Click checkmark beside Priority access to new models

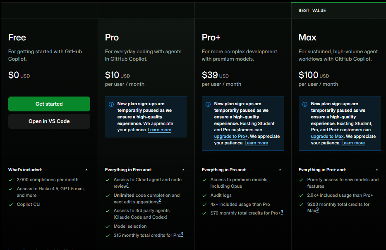pyautogui.click(x=301, y=180)
